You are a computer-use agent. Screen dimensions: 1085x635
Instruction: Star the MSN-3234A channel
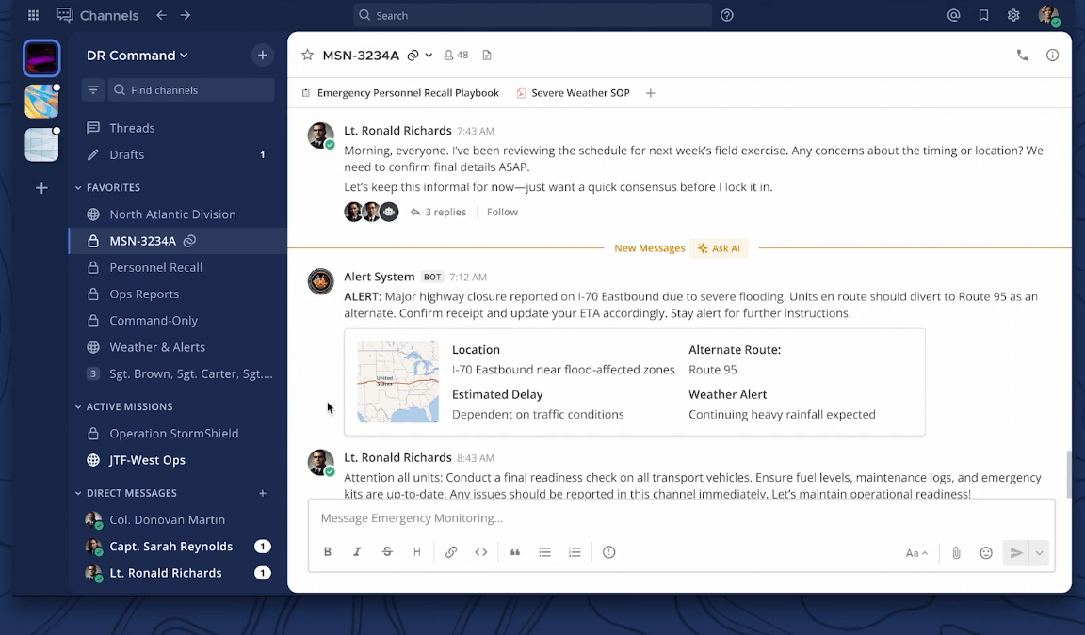pyautogui.click(x=307, y=55)
